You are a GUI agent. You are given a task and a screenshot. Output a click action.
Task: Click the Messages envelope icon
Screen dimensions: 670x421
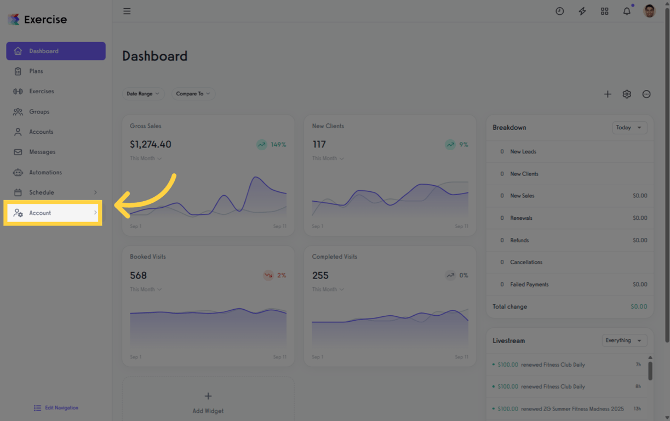click(18, 152)
